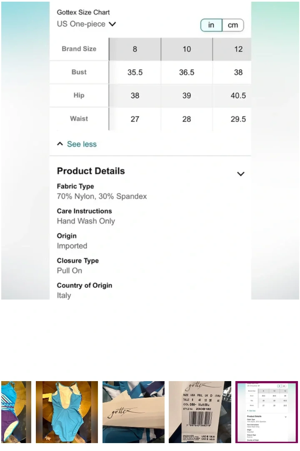
Task: Click the Product Details heading
Action: (91, 171)
